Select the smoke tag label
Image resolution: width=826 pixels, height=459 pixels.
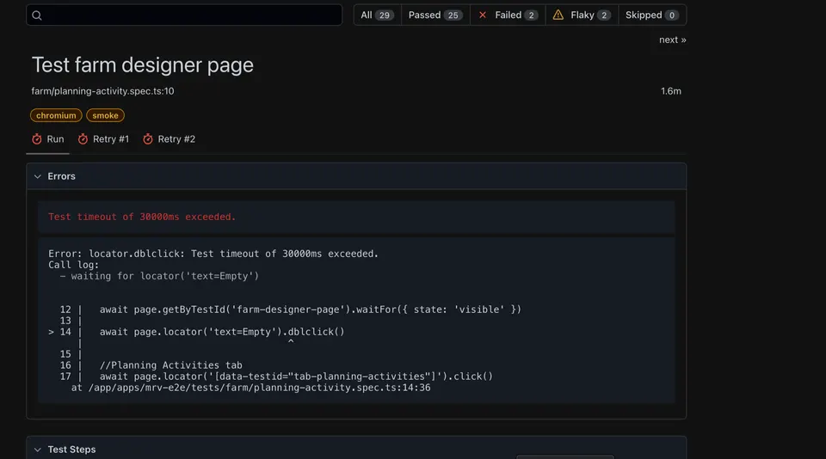105,115
